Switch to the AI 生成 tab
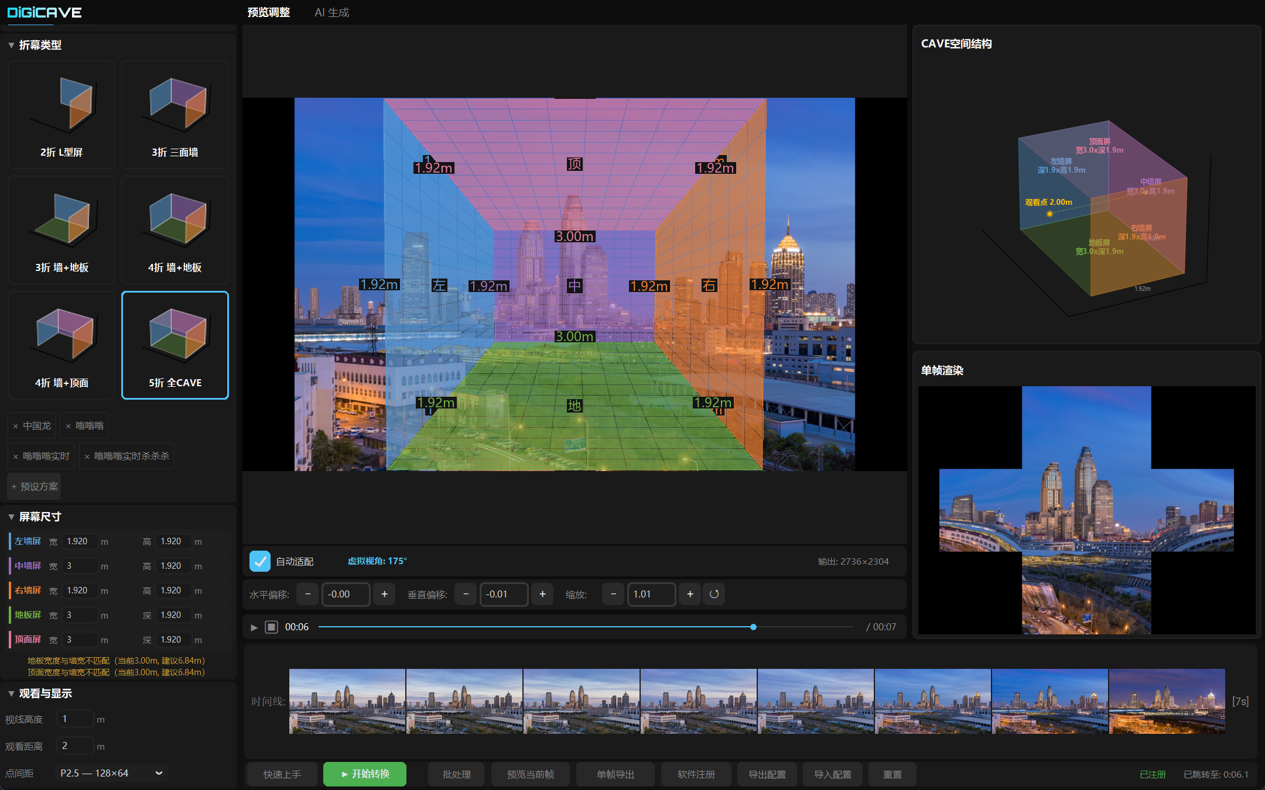The image size is (1265, 790). pyautogui.click(x=331, y=12)
